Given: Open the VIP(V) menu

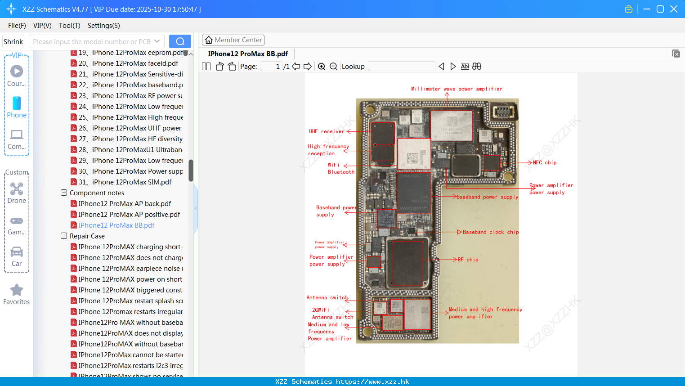Looking at the screenshot, I should click(x=42, y=26).
